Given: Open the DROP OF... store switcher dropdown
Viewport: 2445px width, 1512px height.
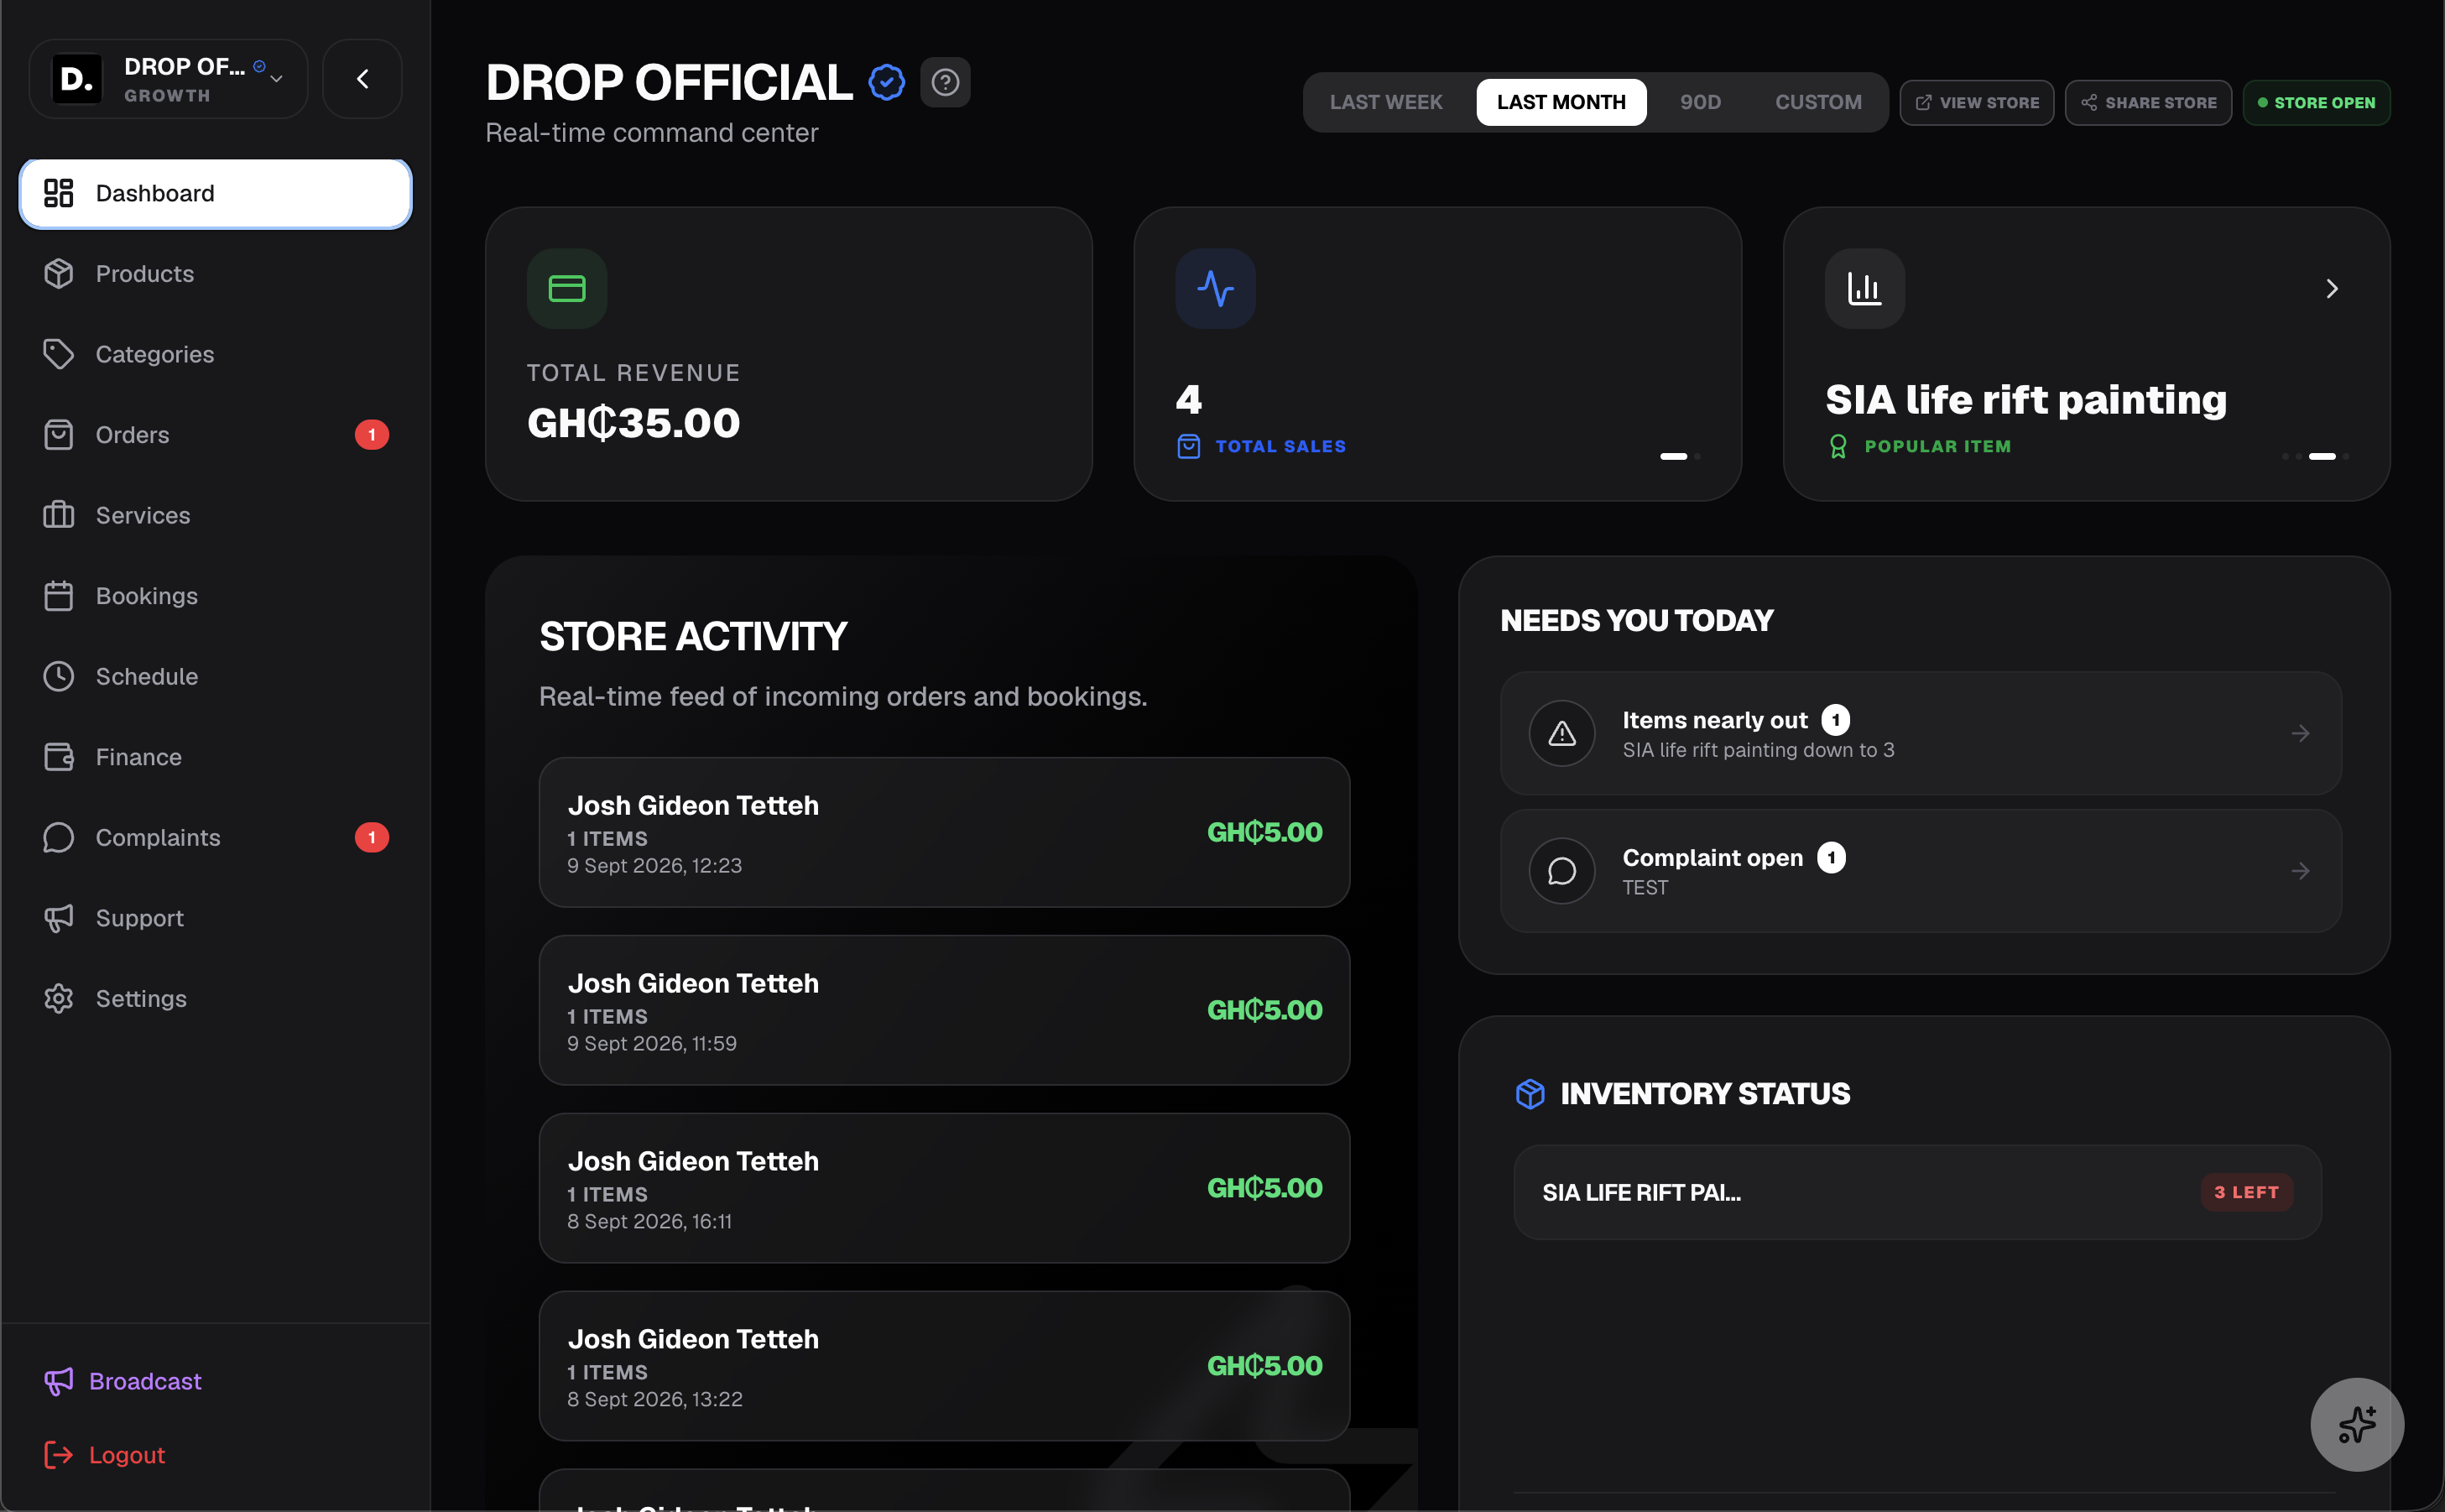Looking at the screenshot, I should (169, 79).
